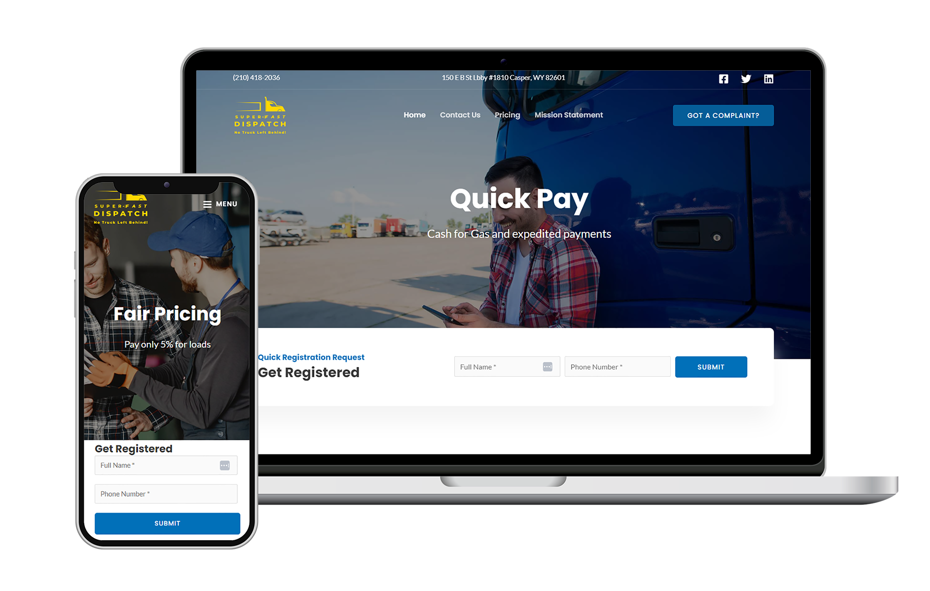Click the Phone Number input field
Image resolution: width=930 pixels, height=591 pixels.
(x=617, y=366)
